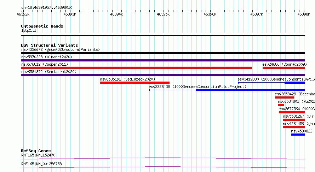Click the small nsv6034801 red bar
This screenshot has width=315, height=172.
point(281,105)
